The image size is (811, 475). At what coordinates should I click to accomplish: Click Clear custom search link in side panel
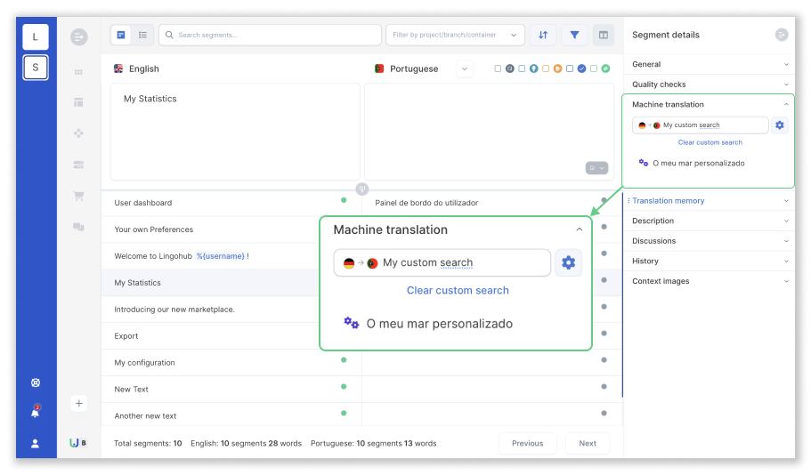point(710,142)
